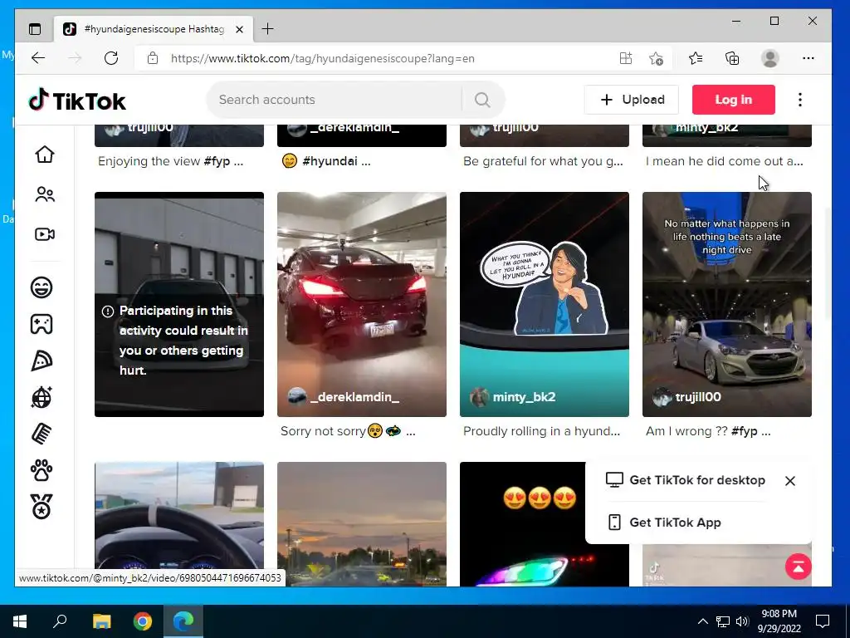
Task: Open volume control in system tray
Action: 742,621
